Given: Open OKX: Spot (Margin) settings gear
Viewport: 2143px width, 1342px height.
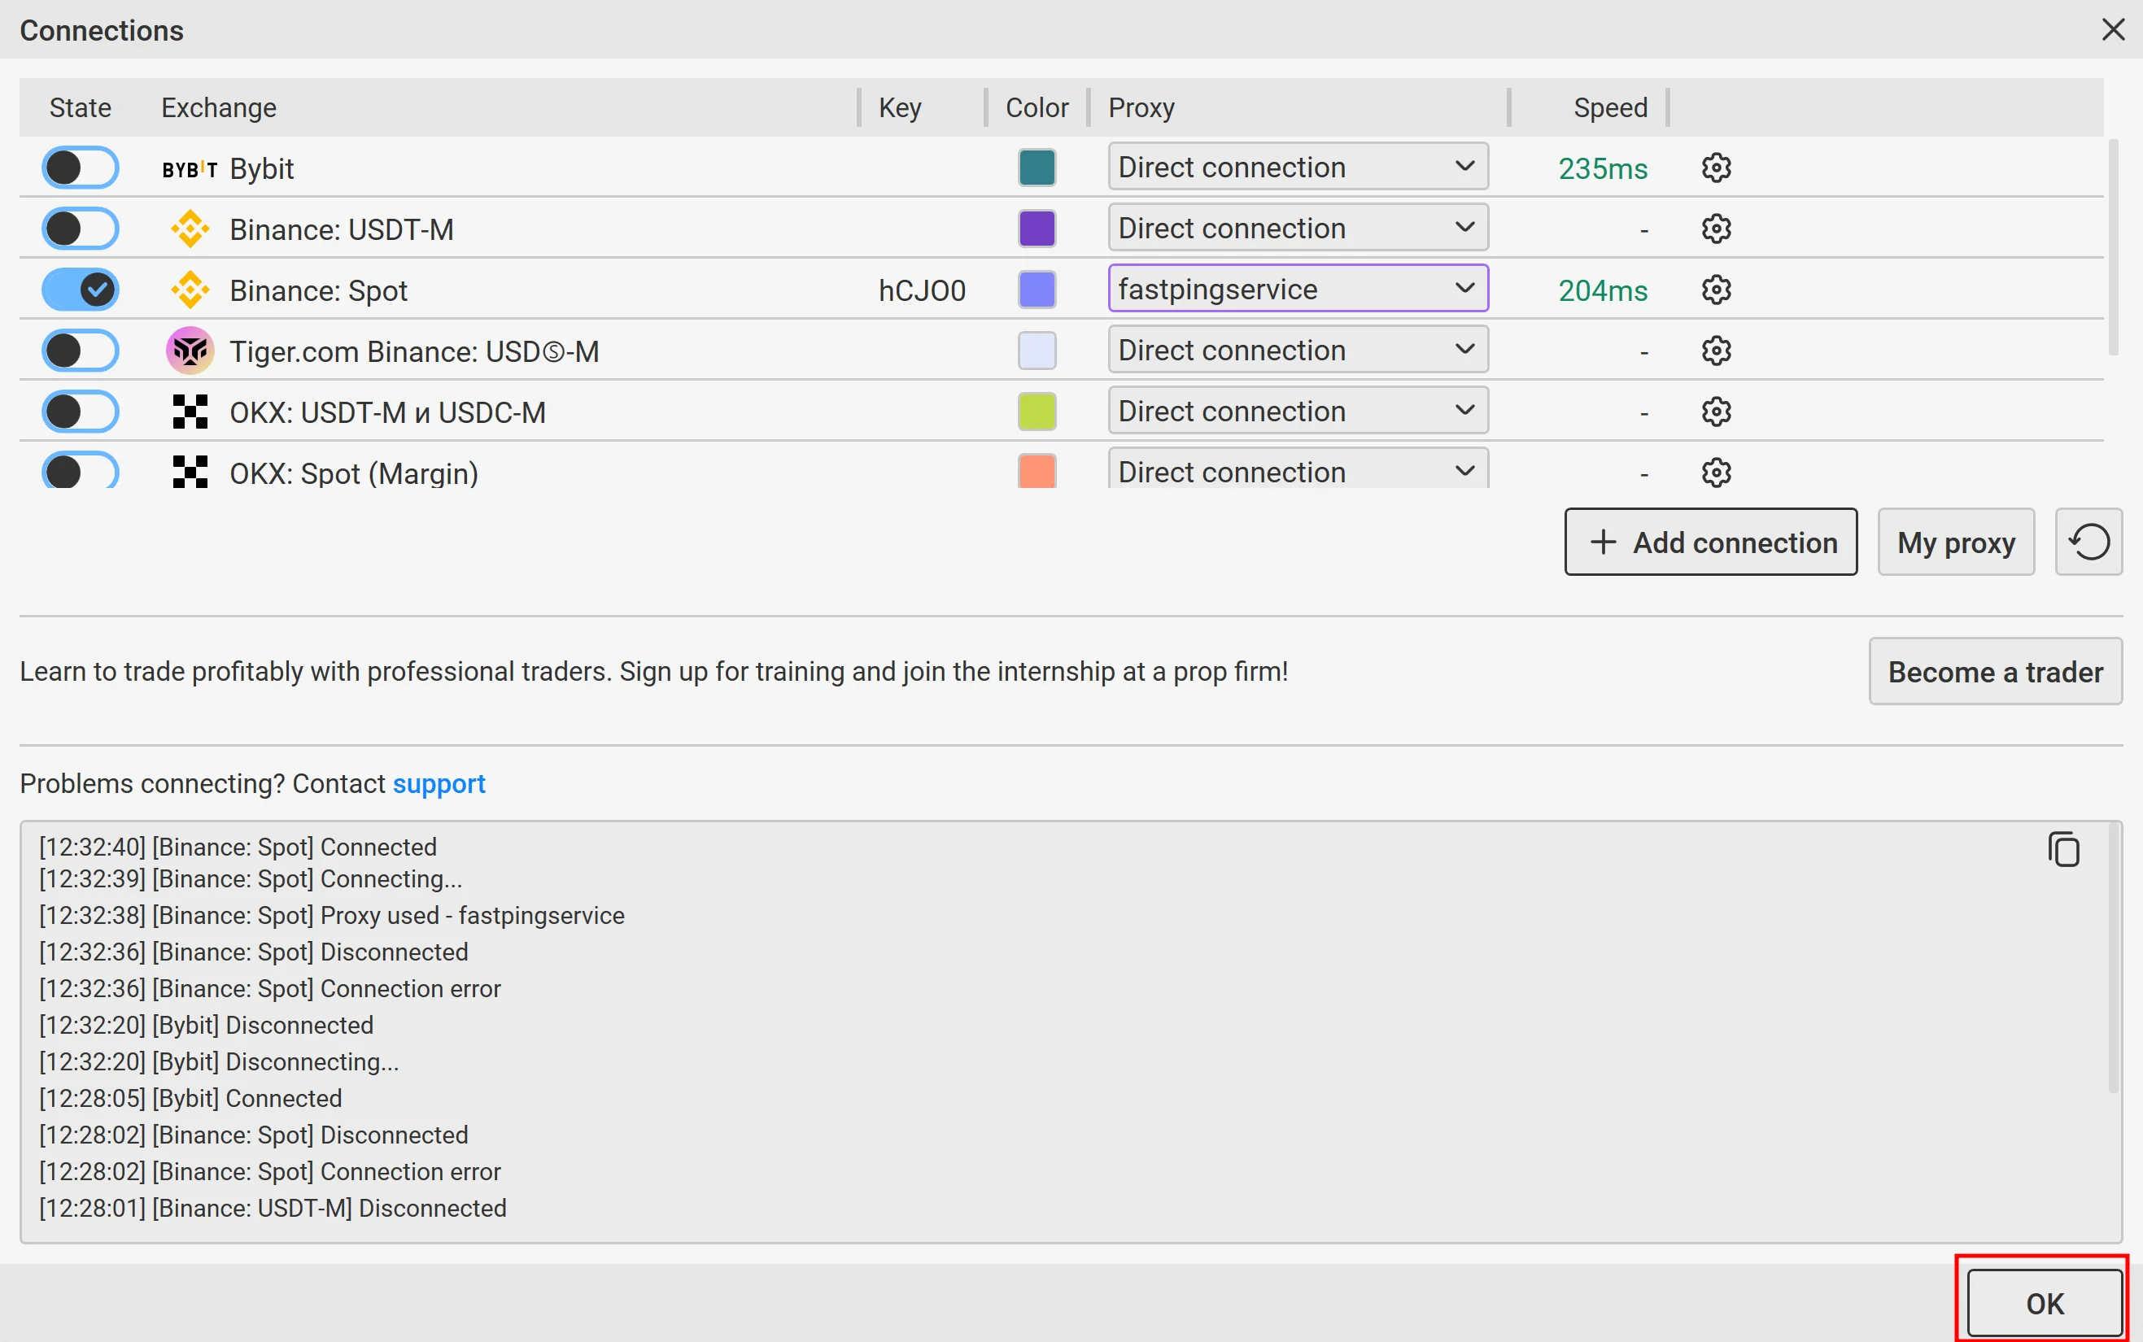Looking at the screenshot, I should click(1715, 473).
